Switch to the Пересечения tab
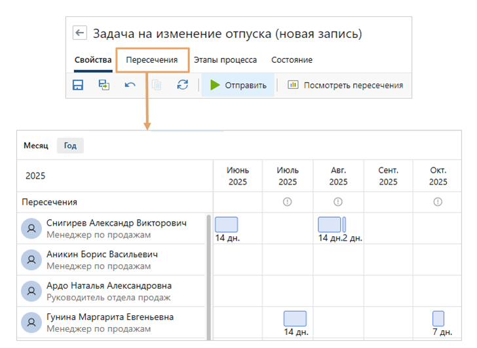The image size is (477, 348). pos(152,60)
